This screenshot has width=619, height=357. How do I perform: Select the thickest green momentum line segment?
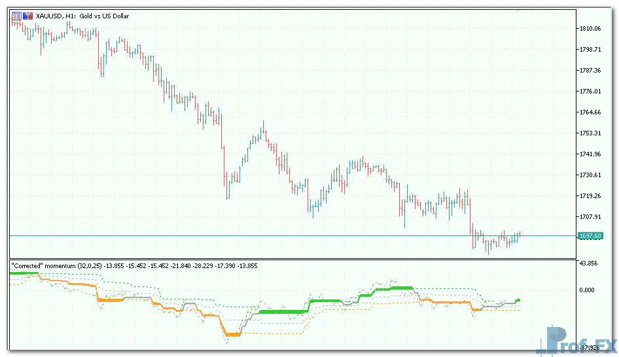(281, 312)
